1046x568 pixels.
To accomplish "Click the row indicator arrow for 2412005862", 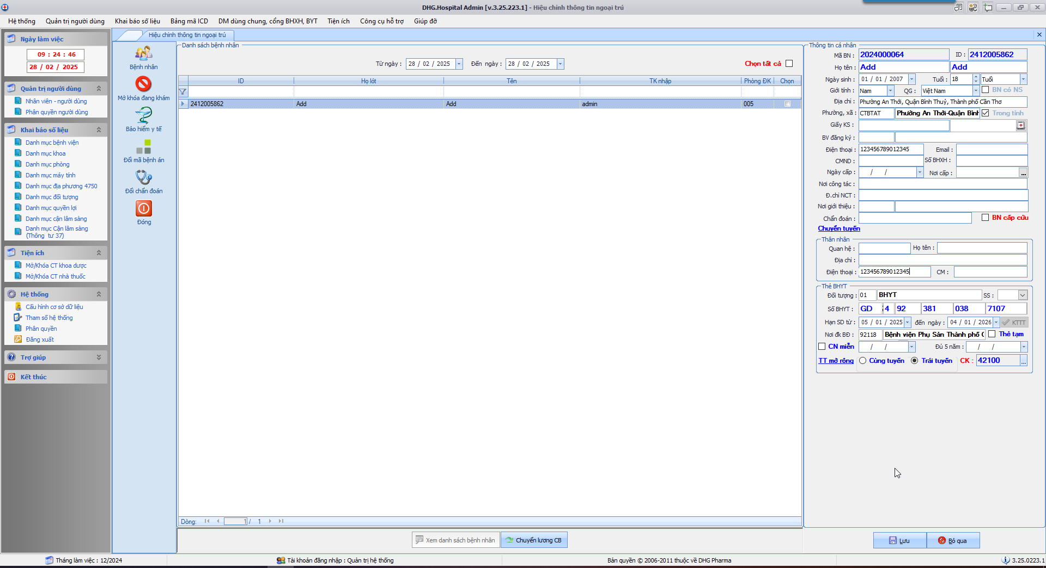I will (183, 104).
